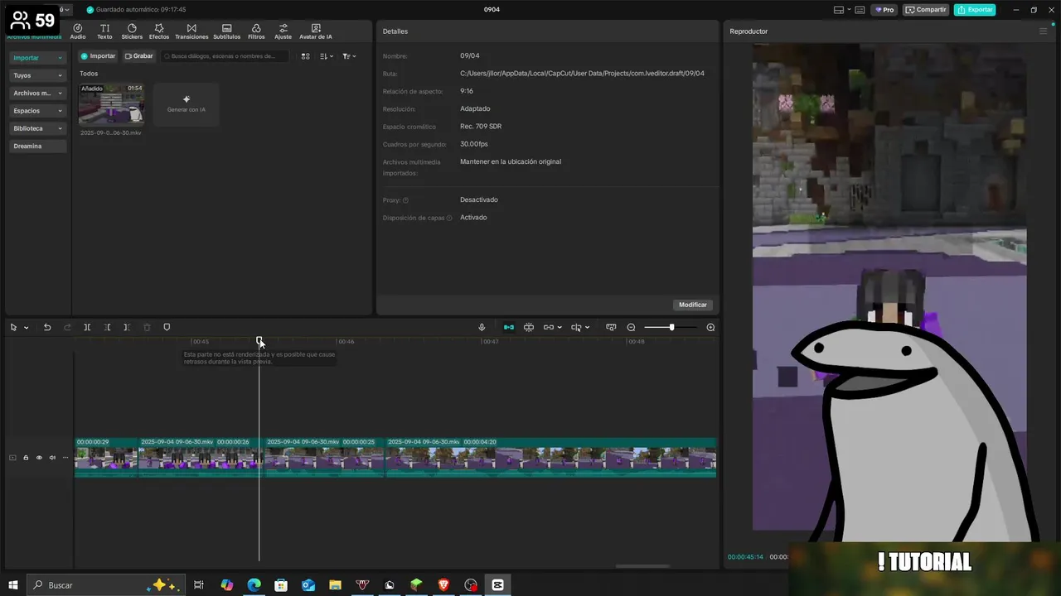Click track cover icon at far left
The width and height of the screenshot is (1061, 596).
tap(12, 458)
